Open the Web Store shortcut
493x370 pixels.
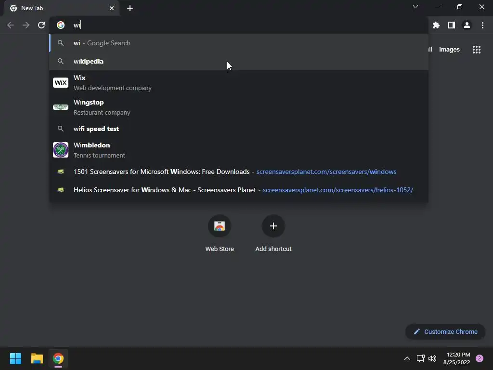220,233
